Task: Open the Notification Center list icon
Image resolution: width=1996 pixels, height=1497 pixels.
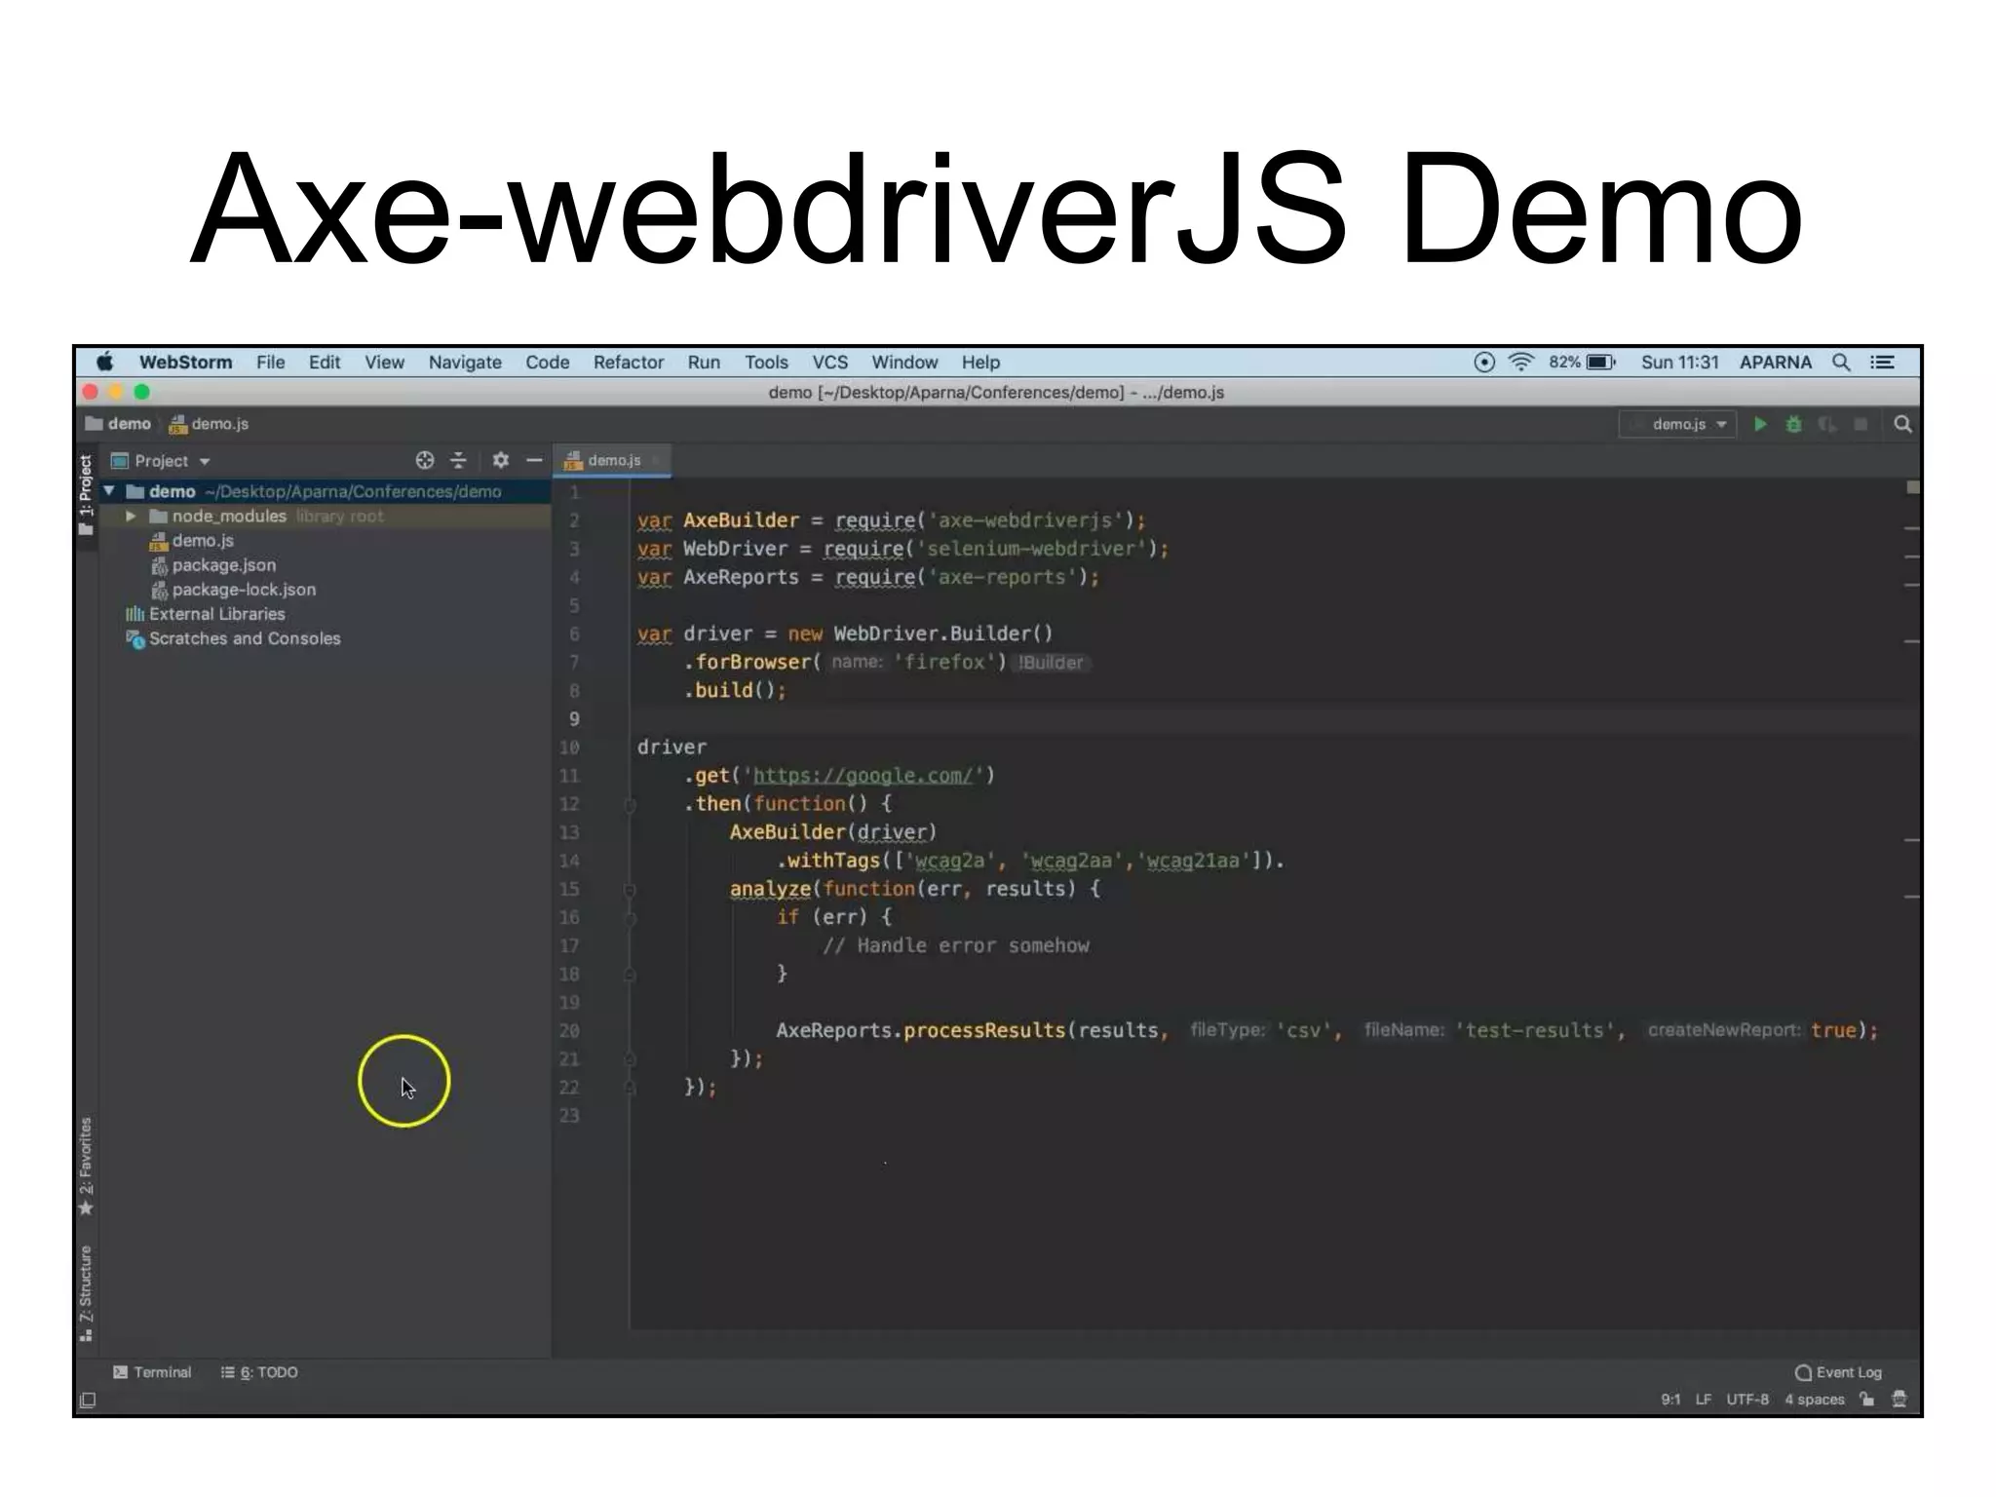Action: click(x=1882, y=363)
